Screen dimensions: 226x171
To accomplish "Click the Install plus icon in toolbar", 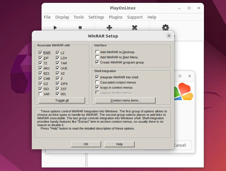I will click(x=109, y=28).
